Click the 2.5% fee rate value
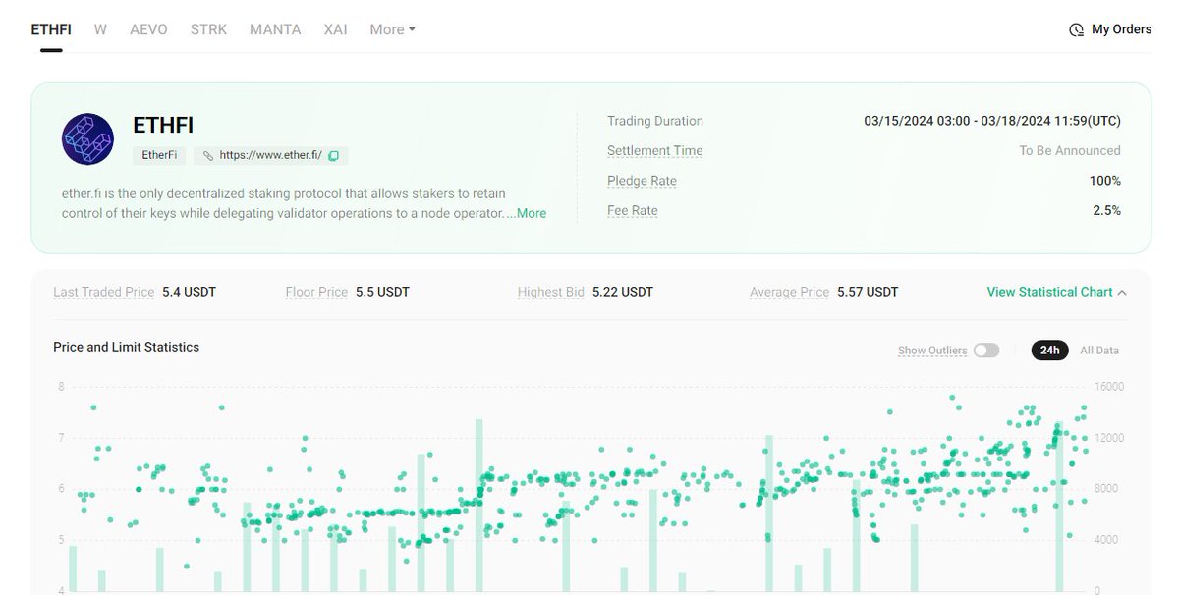This screenshot has width=1179, height=595. coord(1106,210)
